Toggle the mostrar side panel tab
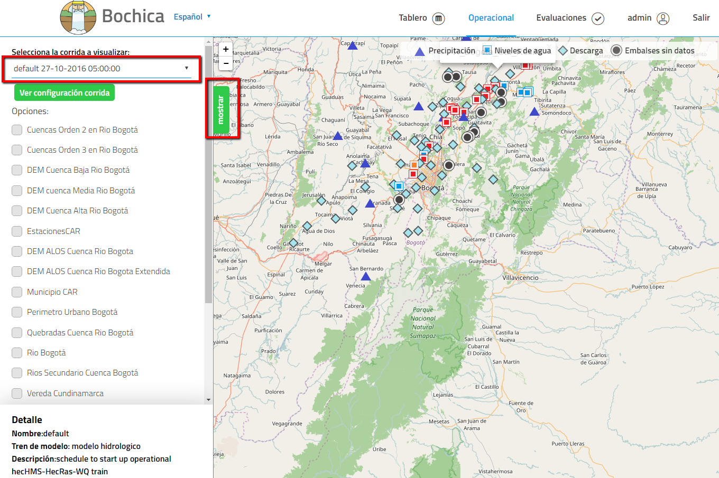 (221, 110)
